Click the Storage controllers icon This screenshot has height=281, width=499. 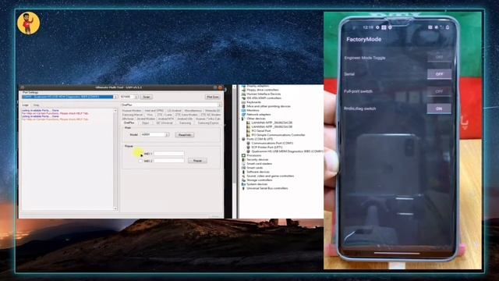point(243,180)
